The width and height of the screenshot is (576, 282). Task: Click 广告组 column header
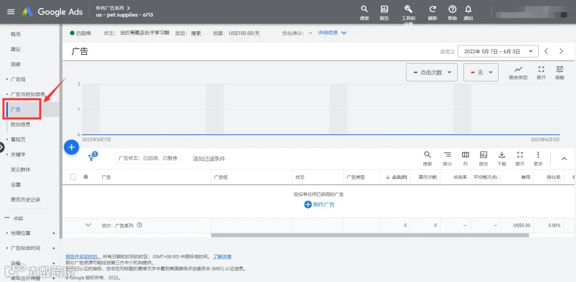click(221, 177)
